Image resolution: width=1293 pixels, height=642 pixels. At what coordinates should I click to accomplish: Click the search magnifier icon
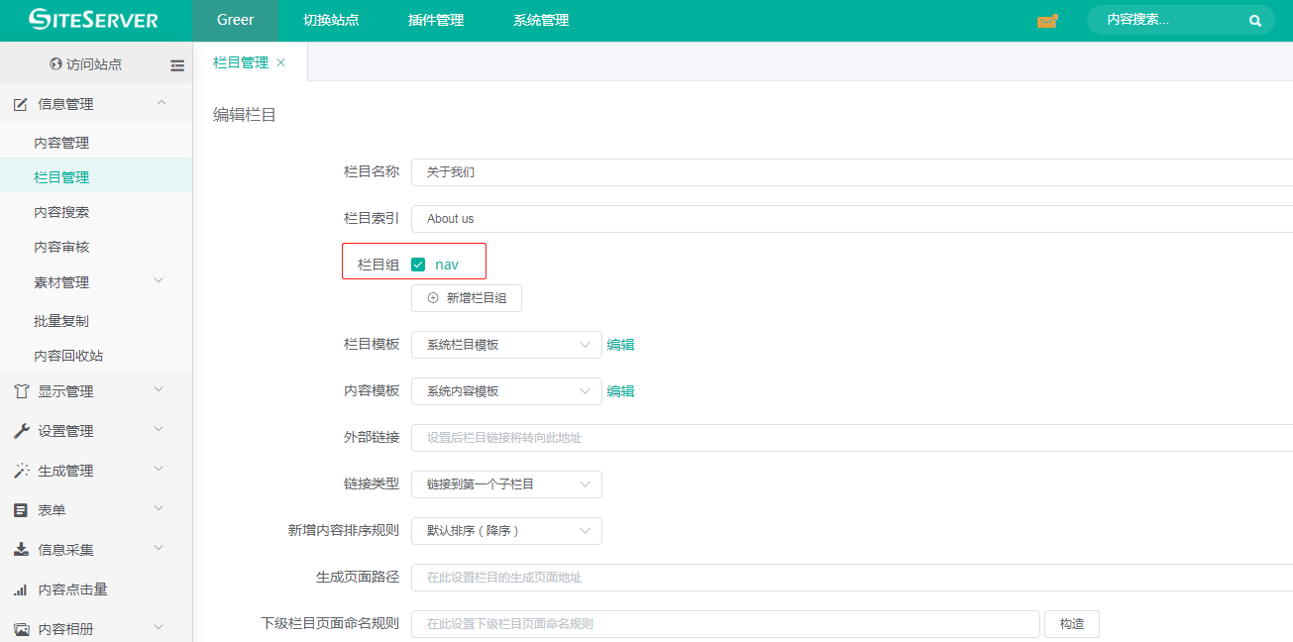pyautogui.click(x=1255, y=21)
